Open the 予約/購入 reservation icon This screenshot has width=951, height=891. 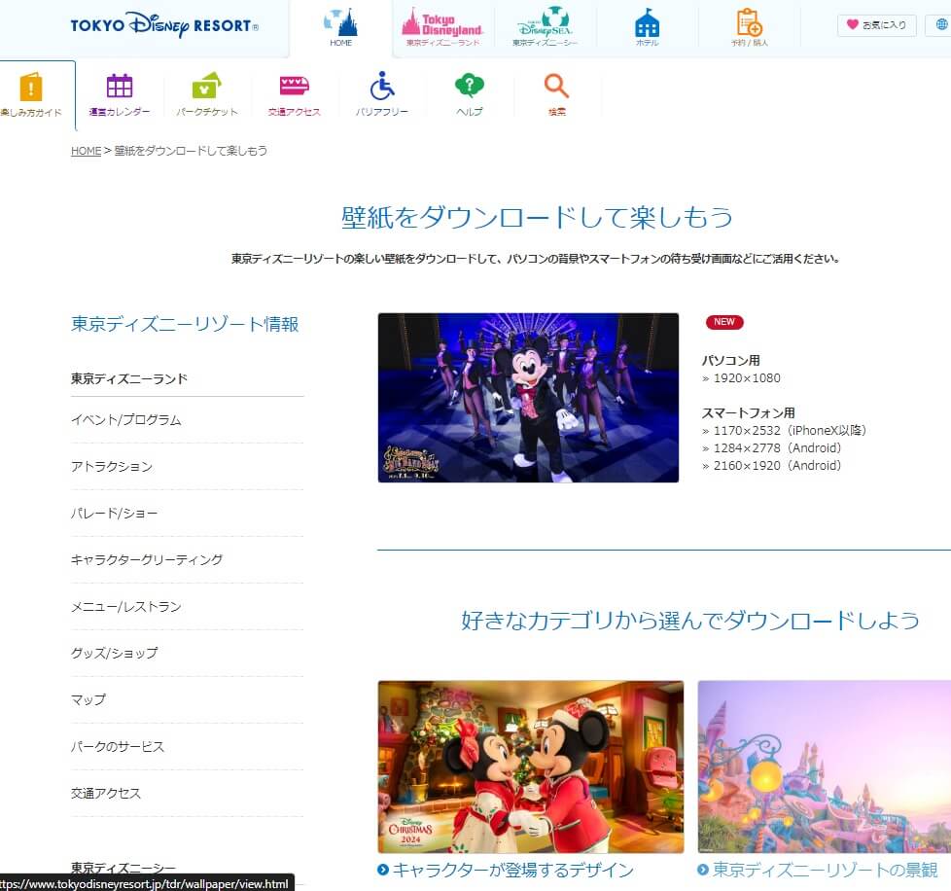click(749, 27)
